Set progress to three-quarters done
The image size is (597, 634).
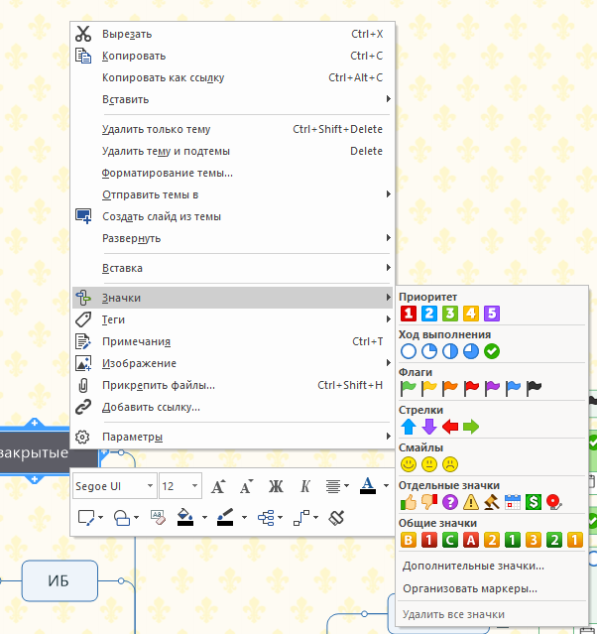click(471, 351)
